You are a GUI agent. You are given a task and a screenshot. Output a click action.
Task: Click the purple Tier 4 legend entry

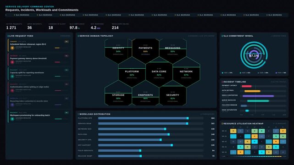tap(281, 73)
